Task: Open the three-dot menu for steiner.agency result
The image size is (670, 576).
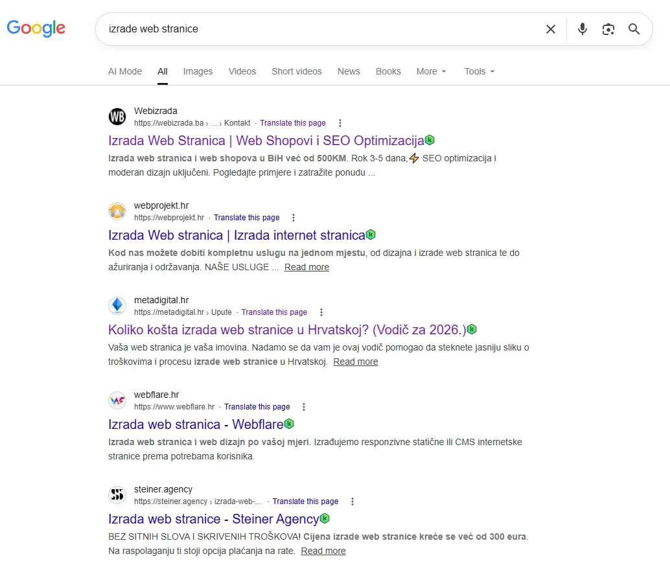Action: click(352, 501)
